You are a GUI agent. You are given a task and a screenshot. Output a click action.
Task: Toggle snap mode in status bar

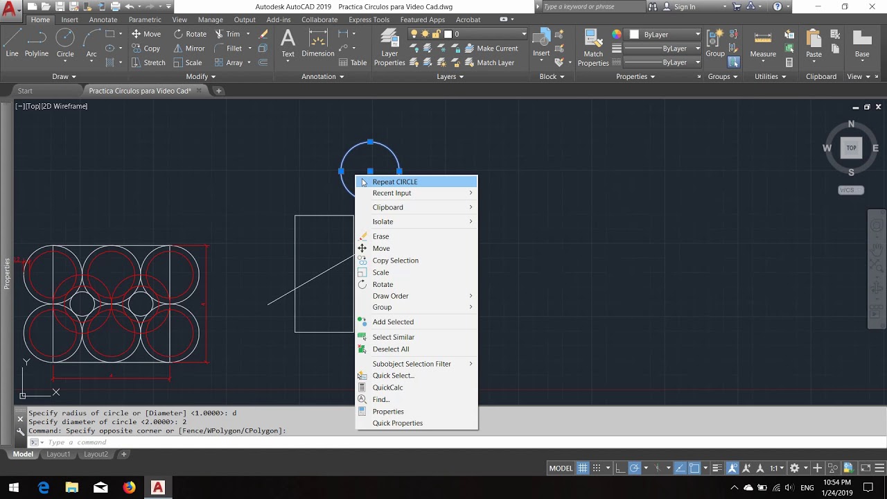pyautogui.click(x=596, y=468)
